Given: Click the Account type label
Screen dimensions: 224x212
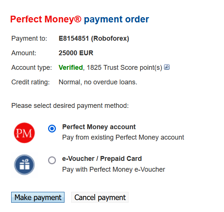Looking at the screenshot, I should 32,68.
